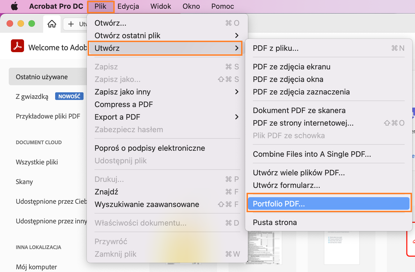Image resolution: width=415 pixels, height=272 pixels.
Task: Open Skany from the sidebar
Action: pos(24,182)
